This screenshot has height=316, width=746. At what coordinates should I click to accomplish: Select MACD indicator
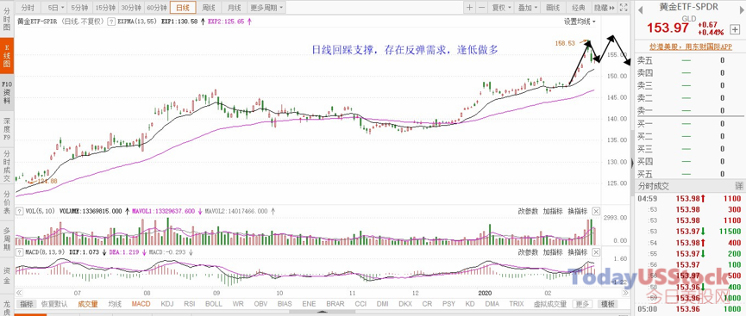[x=141, y=304]
